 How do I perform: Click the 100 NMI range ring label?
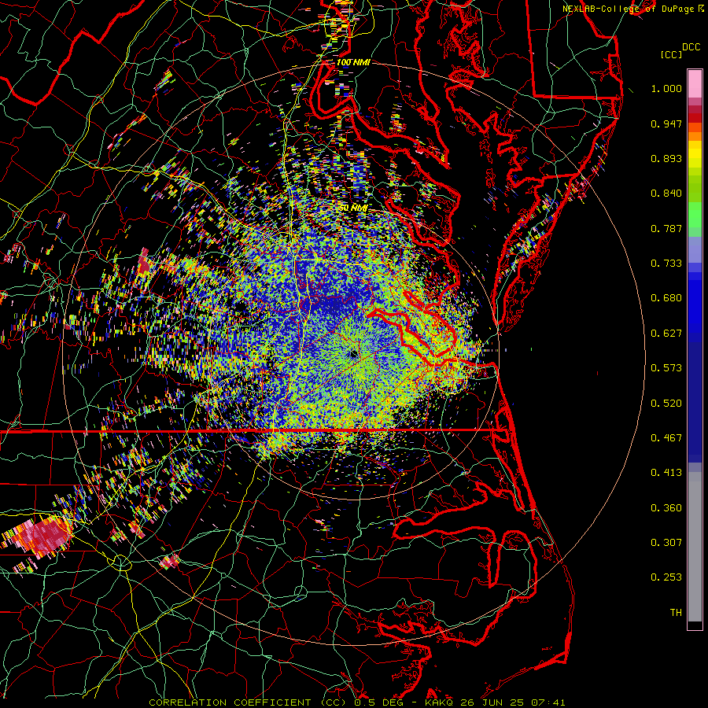coord(353,62)
